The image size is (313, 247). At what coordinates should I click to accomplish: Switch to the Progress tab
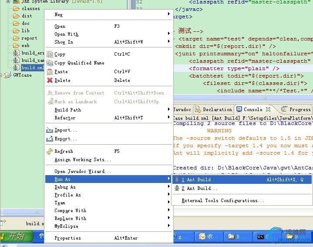(296, 109)
